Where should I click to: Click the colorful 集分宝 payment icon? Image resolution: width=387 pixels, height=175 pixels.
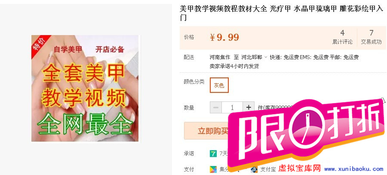coord(213,169)
